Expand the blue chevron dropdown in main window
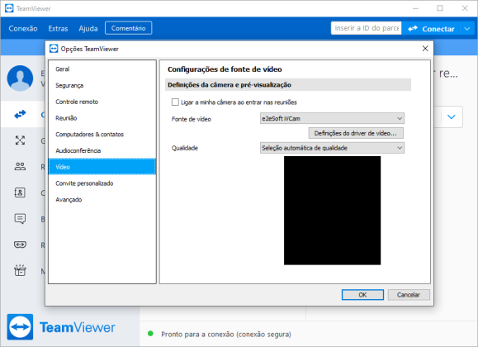Viewport: 478px width, 347px height. pos(452,116)
